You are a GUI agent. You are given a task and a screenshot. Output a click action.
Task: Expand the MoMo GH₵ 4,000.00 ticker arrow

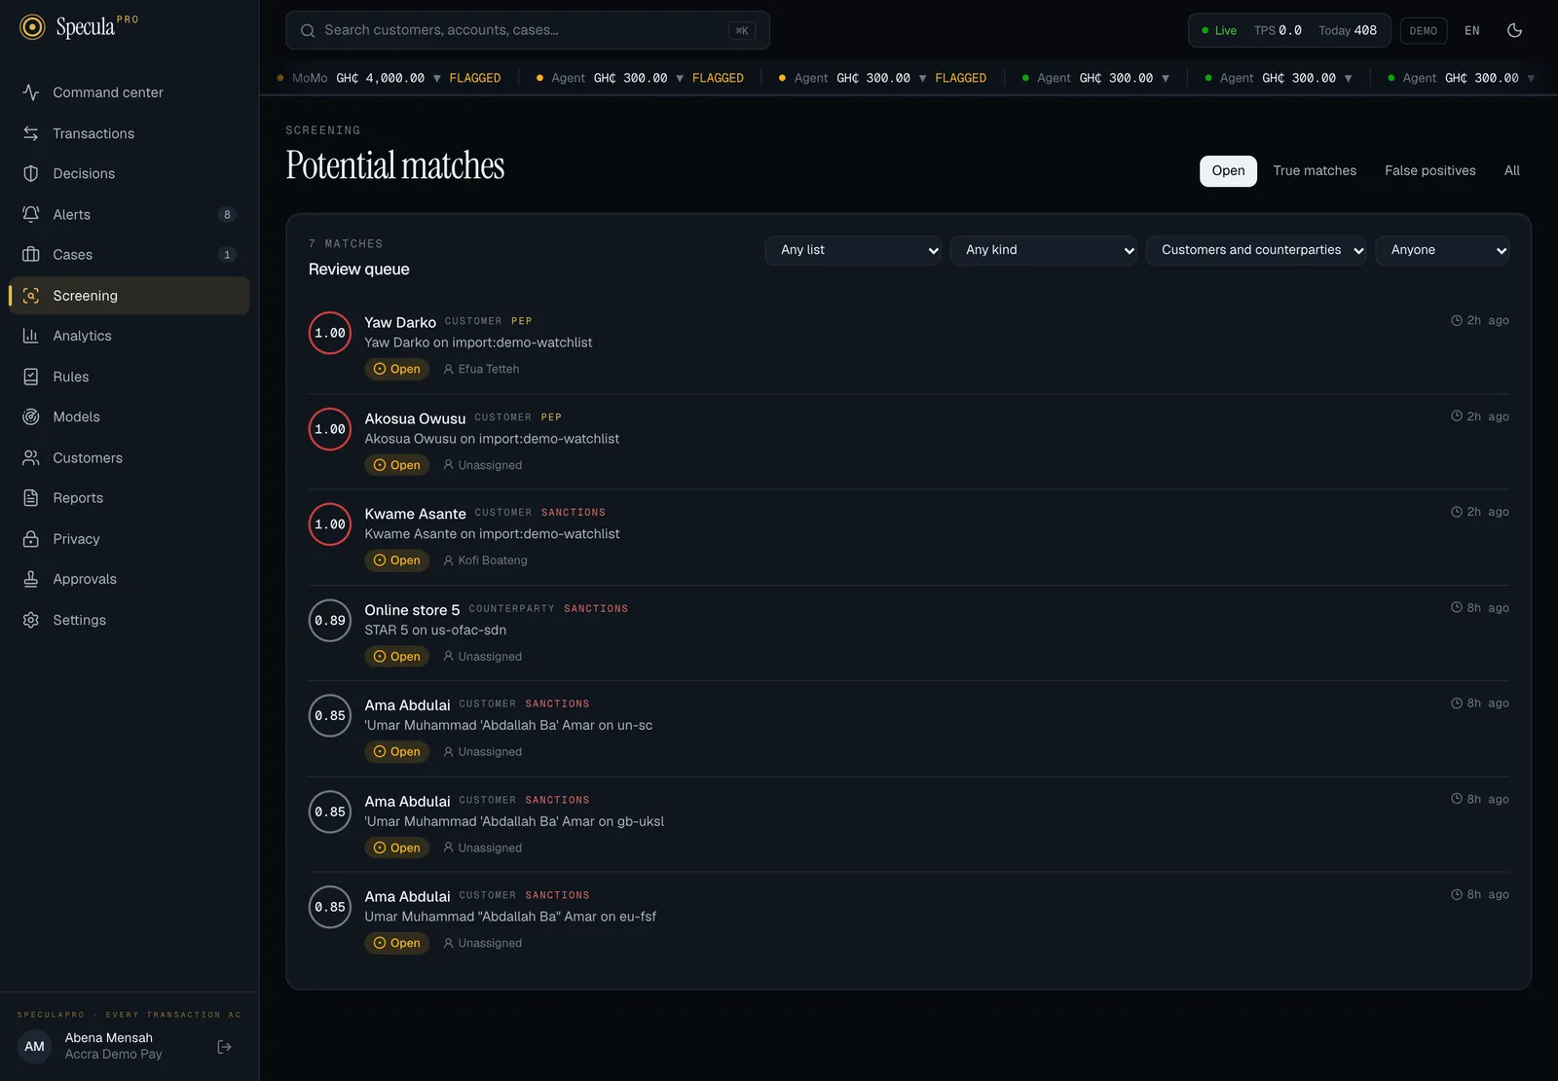click(x=437, y=78)
